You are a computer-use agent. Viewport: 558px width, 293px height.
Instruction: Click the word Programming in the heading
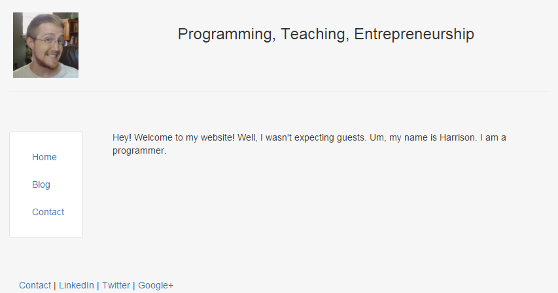[224, 34]
